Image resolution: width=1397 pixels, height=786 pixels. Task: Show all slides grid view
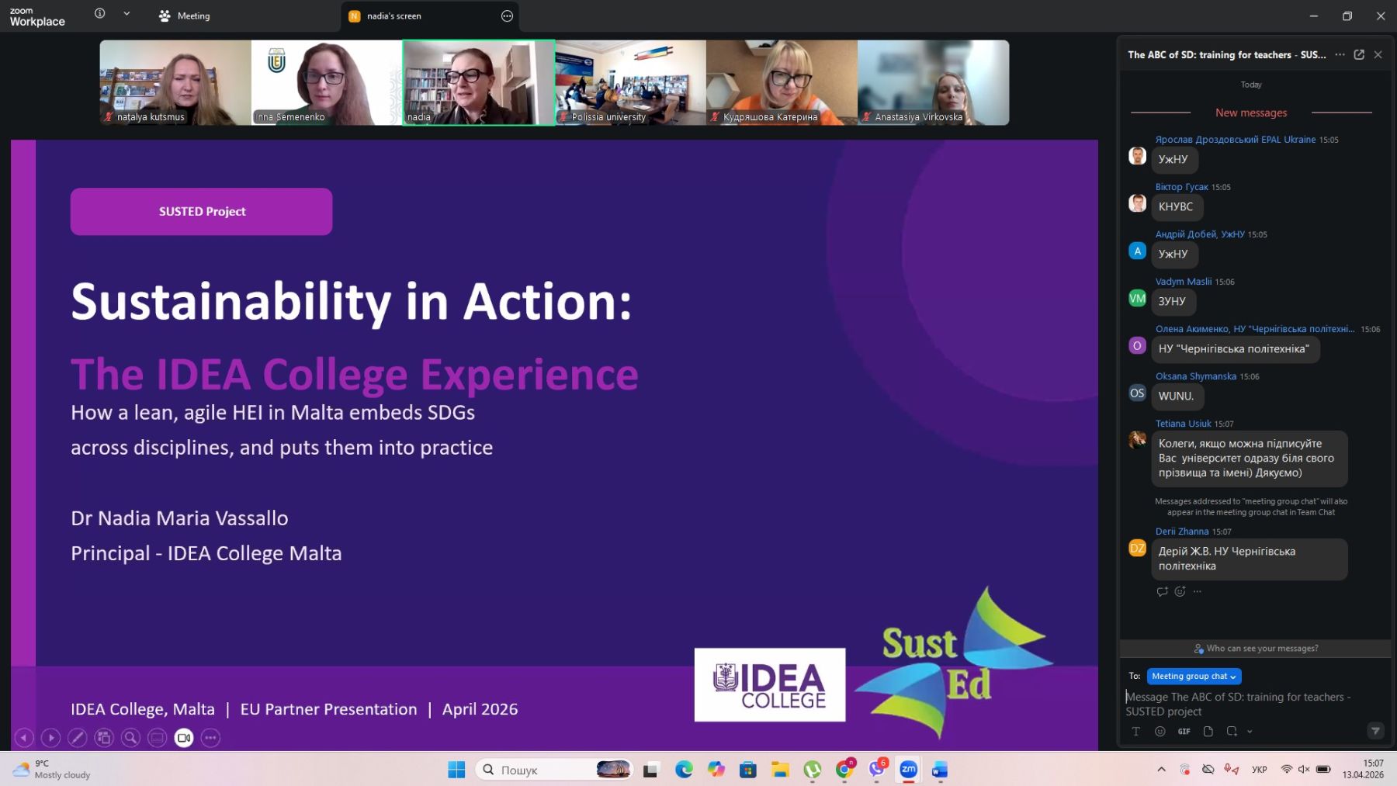(104, 738)
